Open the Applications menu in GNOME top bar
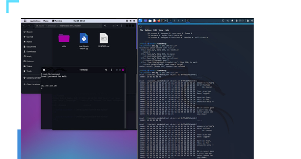 (x=35, y=21)
